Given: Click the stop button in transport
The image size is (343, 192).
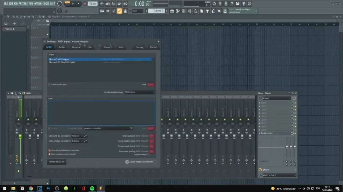Looking at the screenshot, I should coord(79,4).
